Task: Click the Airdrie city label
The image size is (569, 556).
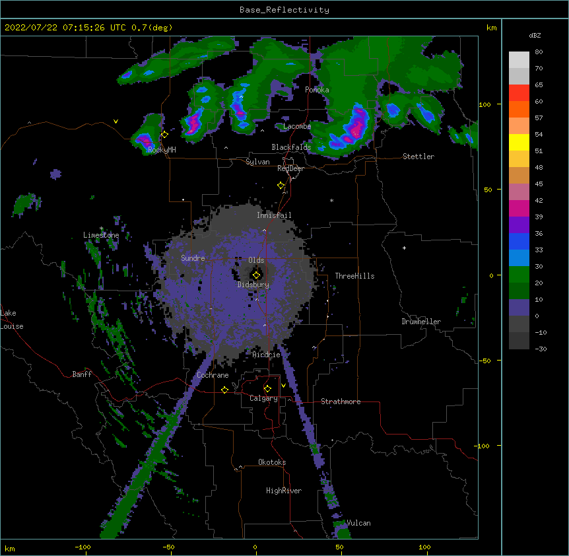Action: 266,355
